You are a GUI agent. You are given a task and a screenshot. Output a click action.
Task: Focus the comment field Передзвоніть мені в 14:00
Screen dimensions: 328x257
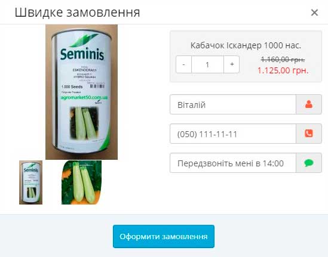click(x=233, y=163)
